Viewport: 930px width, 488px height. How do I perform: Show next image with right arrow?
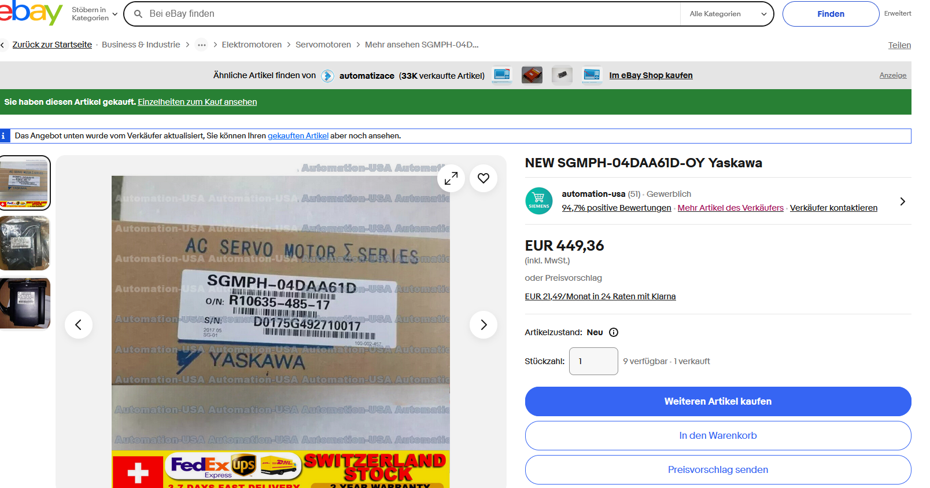click(x=484, y=325)
